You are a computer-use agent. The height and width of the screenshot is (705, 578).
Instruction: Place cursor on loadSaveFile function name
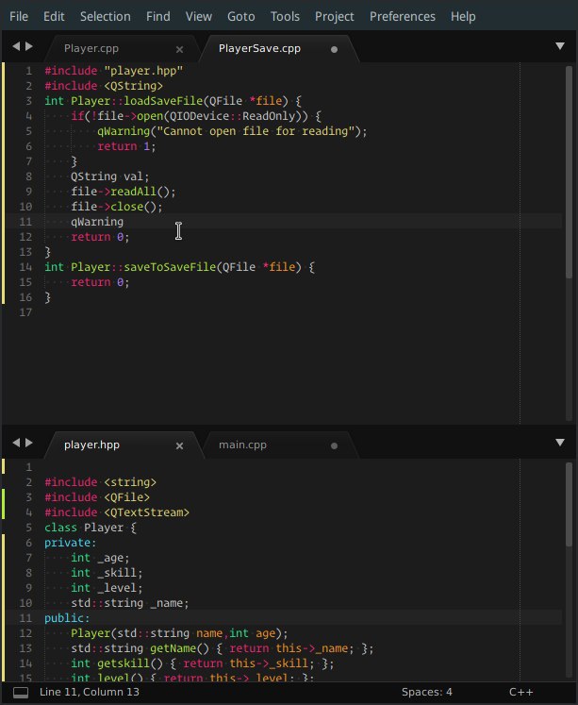(163, 101)
